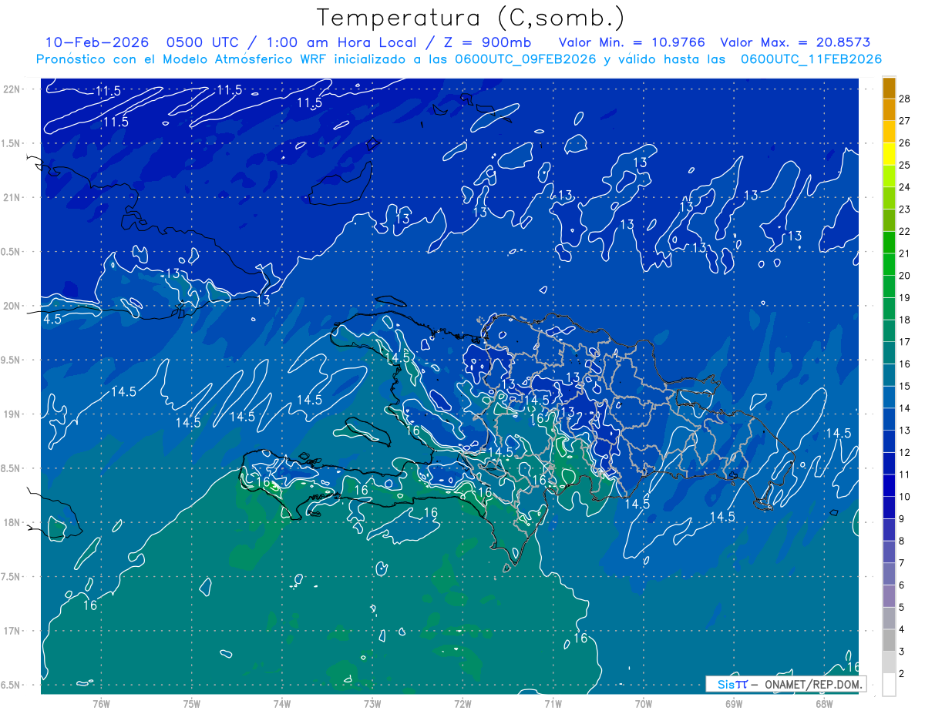Click the '25' value on color scale

905,165
